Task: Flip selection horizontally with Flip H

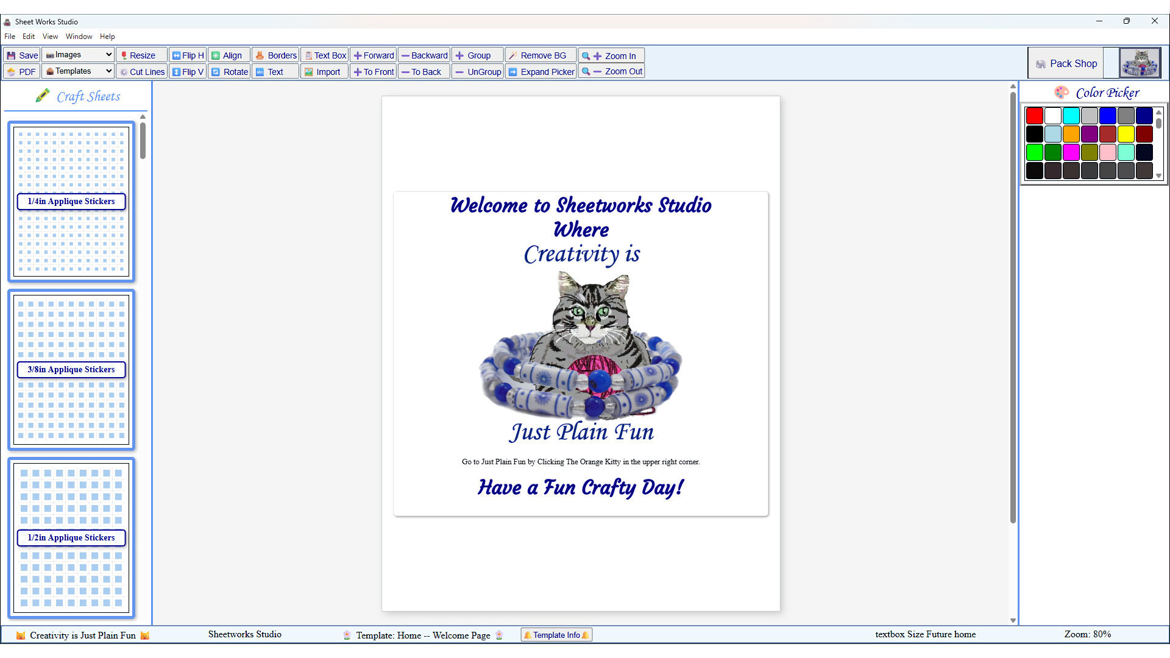Action: point(188,55)
